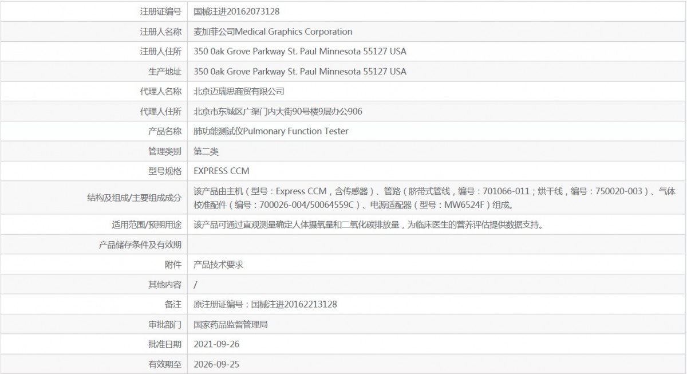Select 麦加菲公司Medical Graphics Corporation text
This screenshot has height=374, width=687.
273,32
